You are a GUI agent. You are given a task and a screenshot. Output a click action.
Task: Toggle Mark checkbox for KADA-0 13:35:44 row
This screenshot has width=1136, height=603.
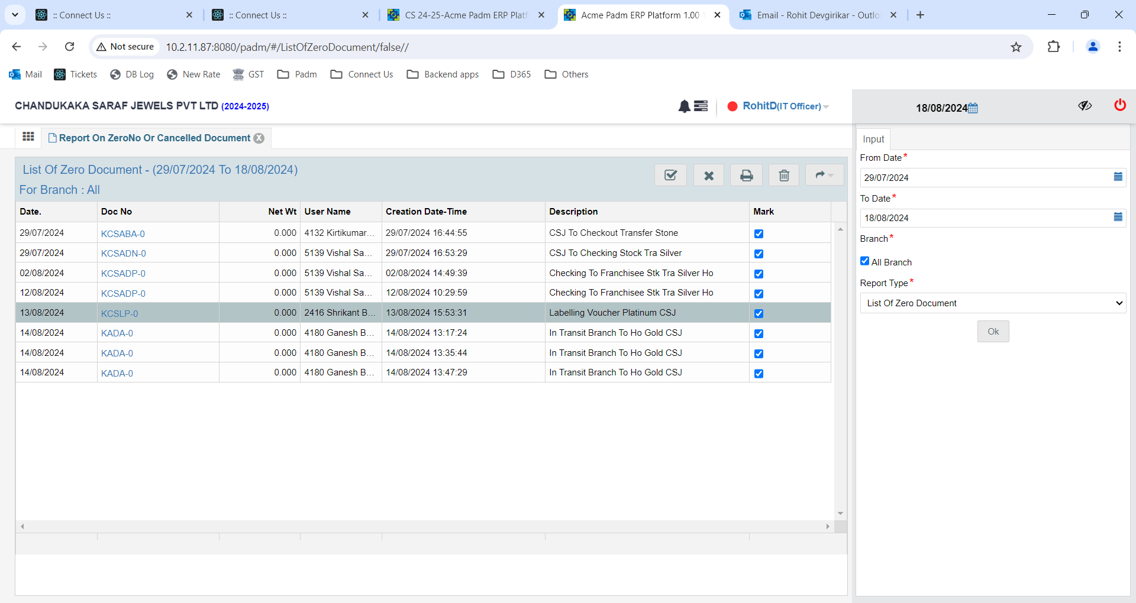click(759, 354)
